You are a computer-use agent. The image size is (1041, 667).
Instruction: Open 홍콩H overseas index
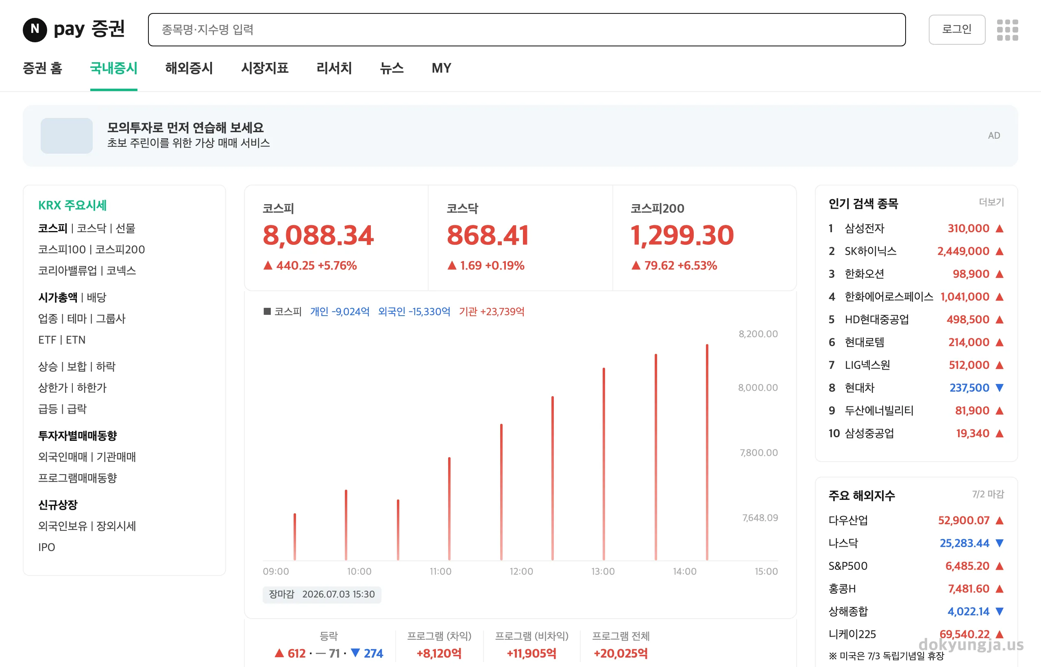pyautogui.click(x=916, y=589)
